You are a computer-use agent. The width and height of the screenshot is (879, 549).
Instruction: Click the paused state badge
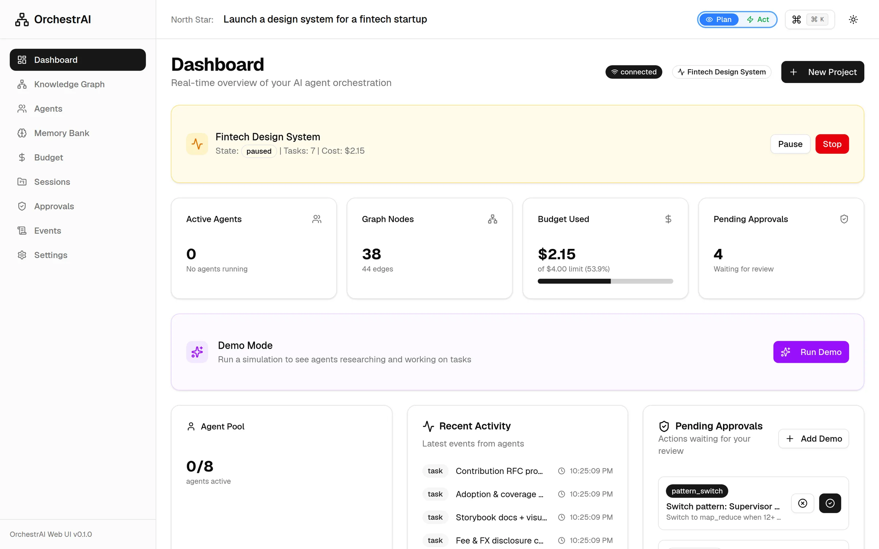(x=259, y=151)
